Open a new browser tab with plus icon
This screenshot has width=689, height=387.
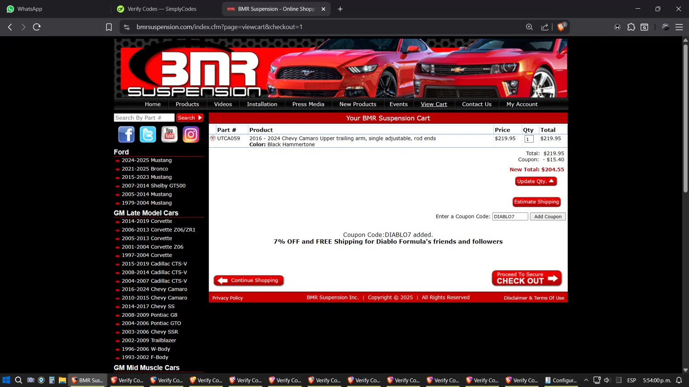340,9
